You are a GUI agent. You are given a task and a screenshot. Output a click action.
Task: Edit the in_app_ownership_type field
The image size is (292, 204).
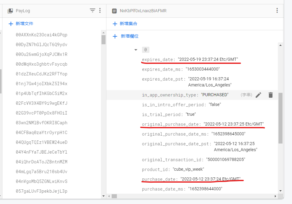tap(258, 95)
